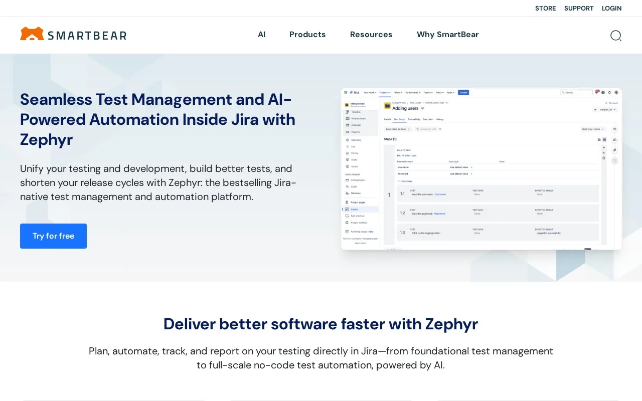Click the paragraph starting 'Plan, automate, track, and report'
The height and width of the screenshot is (401, 642).
(321, 358)
